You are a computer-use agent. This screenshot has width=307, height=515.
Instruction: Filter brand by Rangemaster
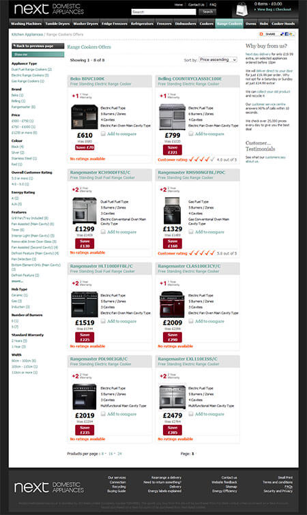tap(23, 106)
